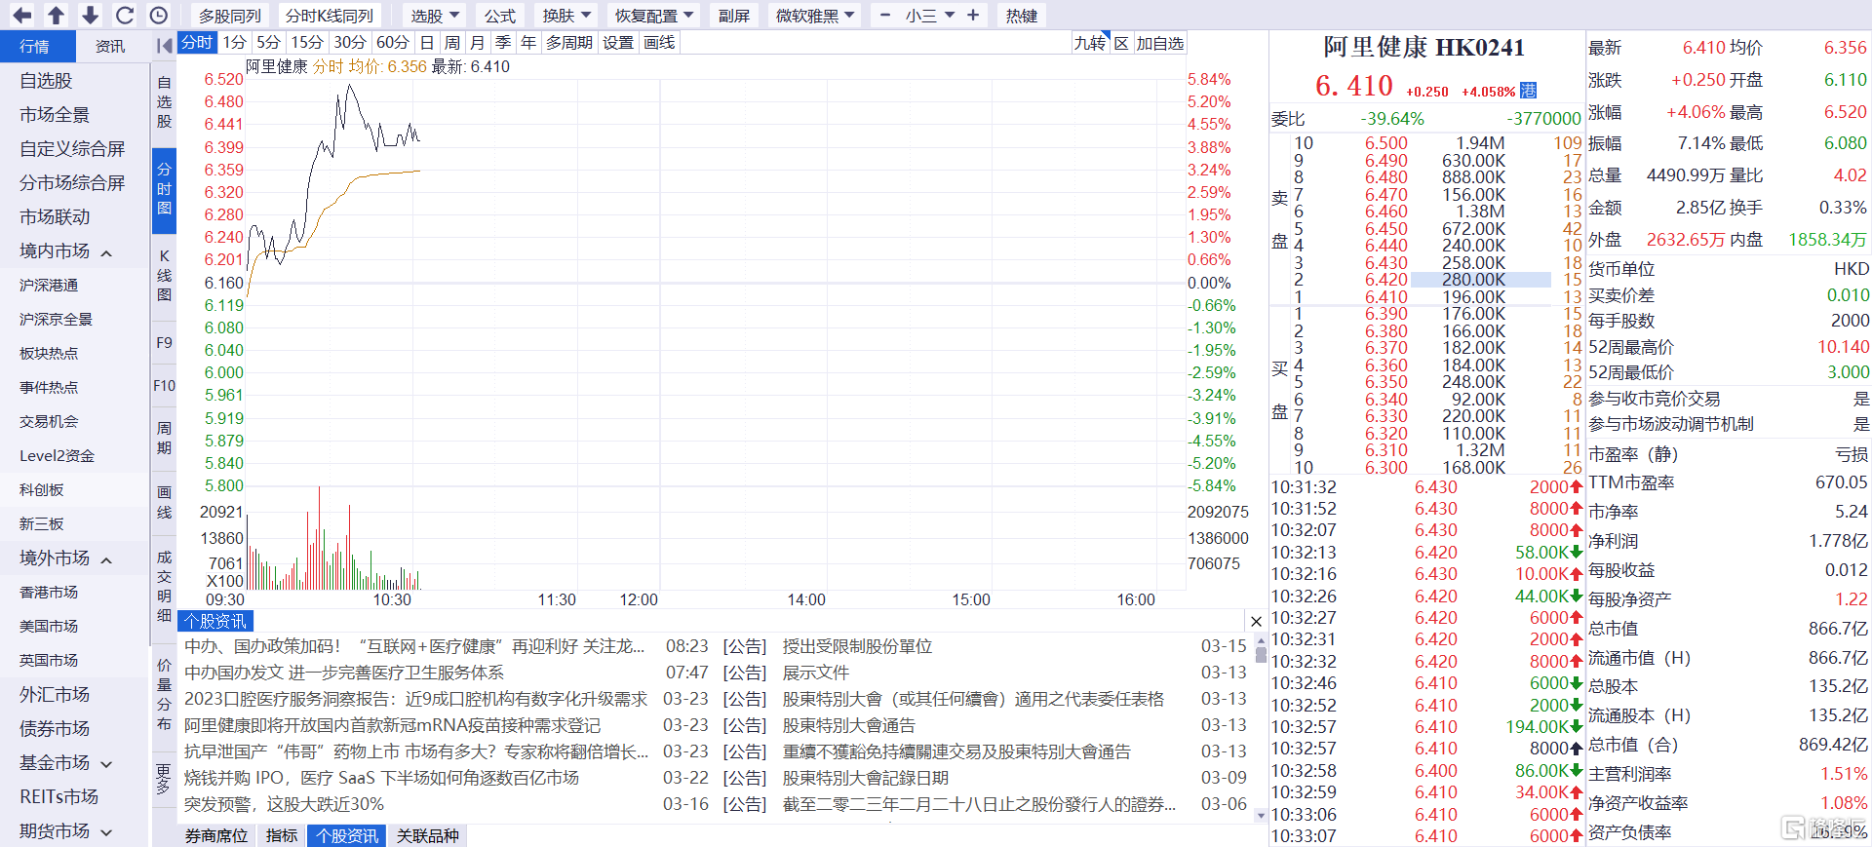Select the 年 yearly period tab
Screen dimensions: 1872x847
pos(528,42)
